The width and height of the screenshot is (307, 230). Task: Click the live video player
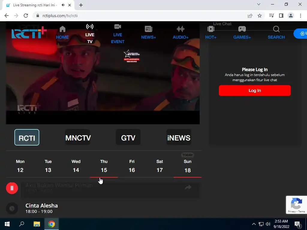point(103,73)
